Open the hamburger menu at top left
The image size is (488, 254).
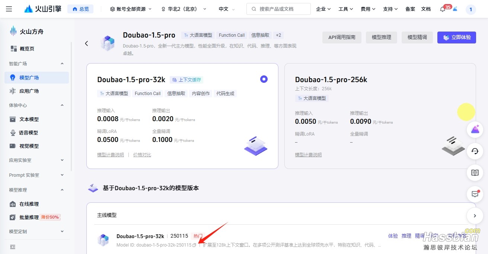(x=9, y=9)
